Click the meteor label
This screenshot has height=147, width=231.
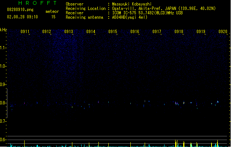coord(52,11)
